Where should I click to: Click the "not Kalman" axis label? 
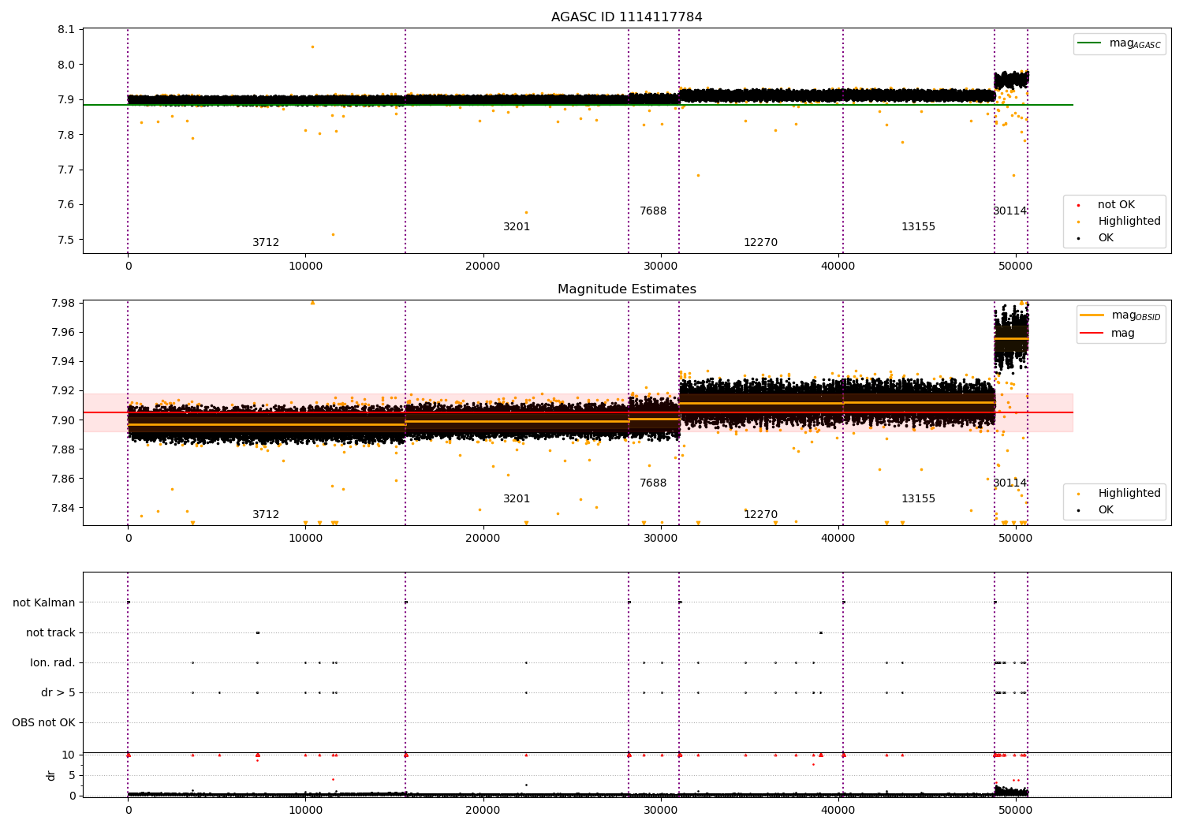point(44,603)
